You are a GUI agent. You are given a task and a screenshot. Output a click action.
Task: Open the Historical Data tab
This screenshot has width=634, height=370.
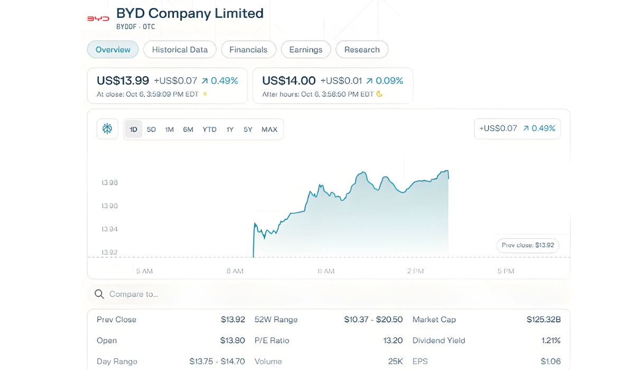pos(180,50)
